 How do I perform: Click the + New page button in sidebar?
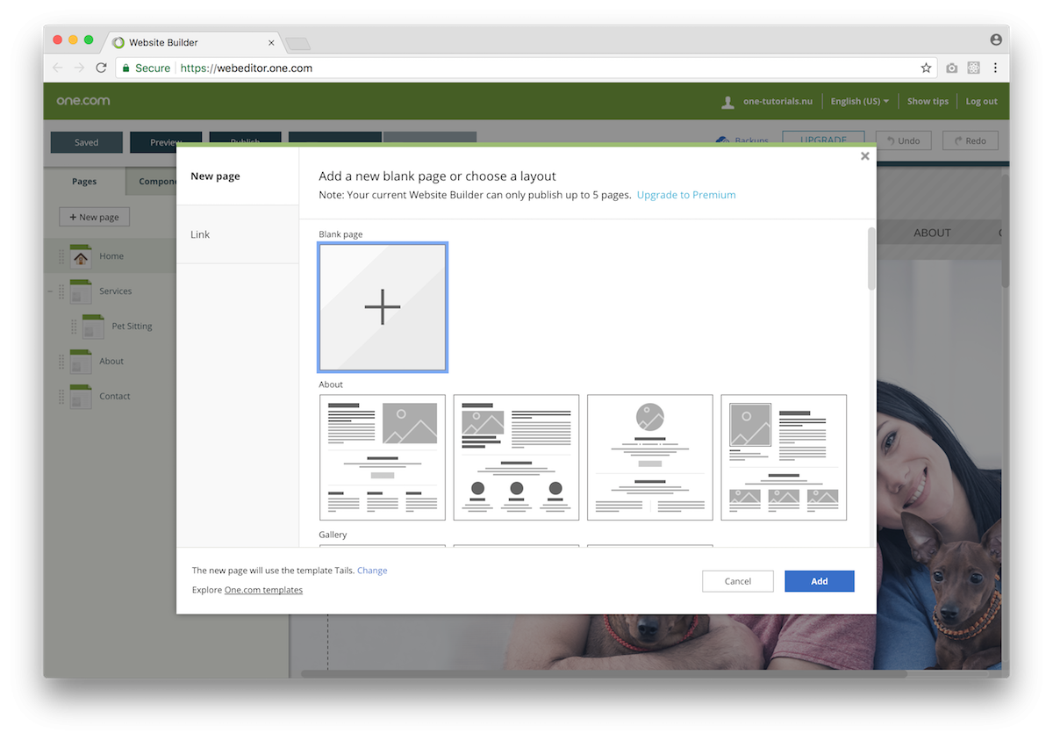pos(94,217)
